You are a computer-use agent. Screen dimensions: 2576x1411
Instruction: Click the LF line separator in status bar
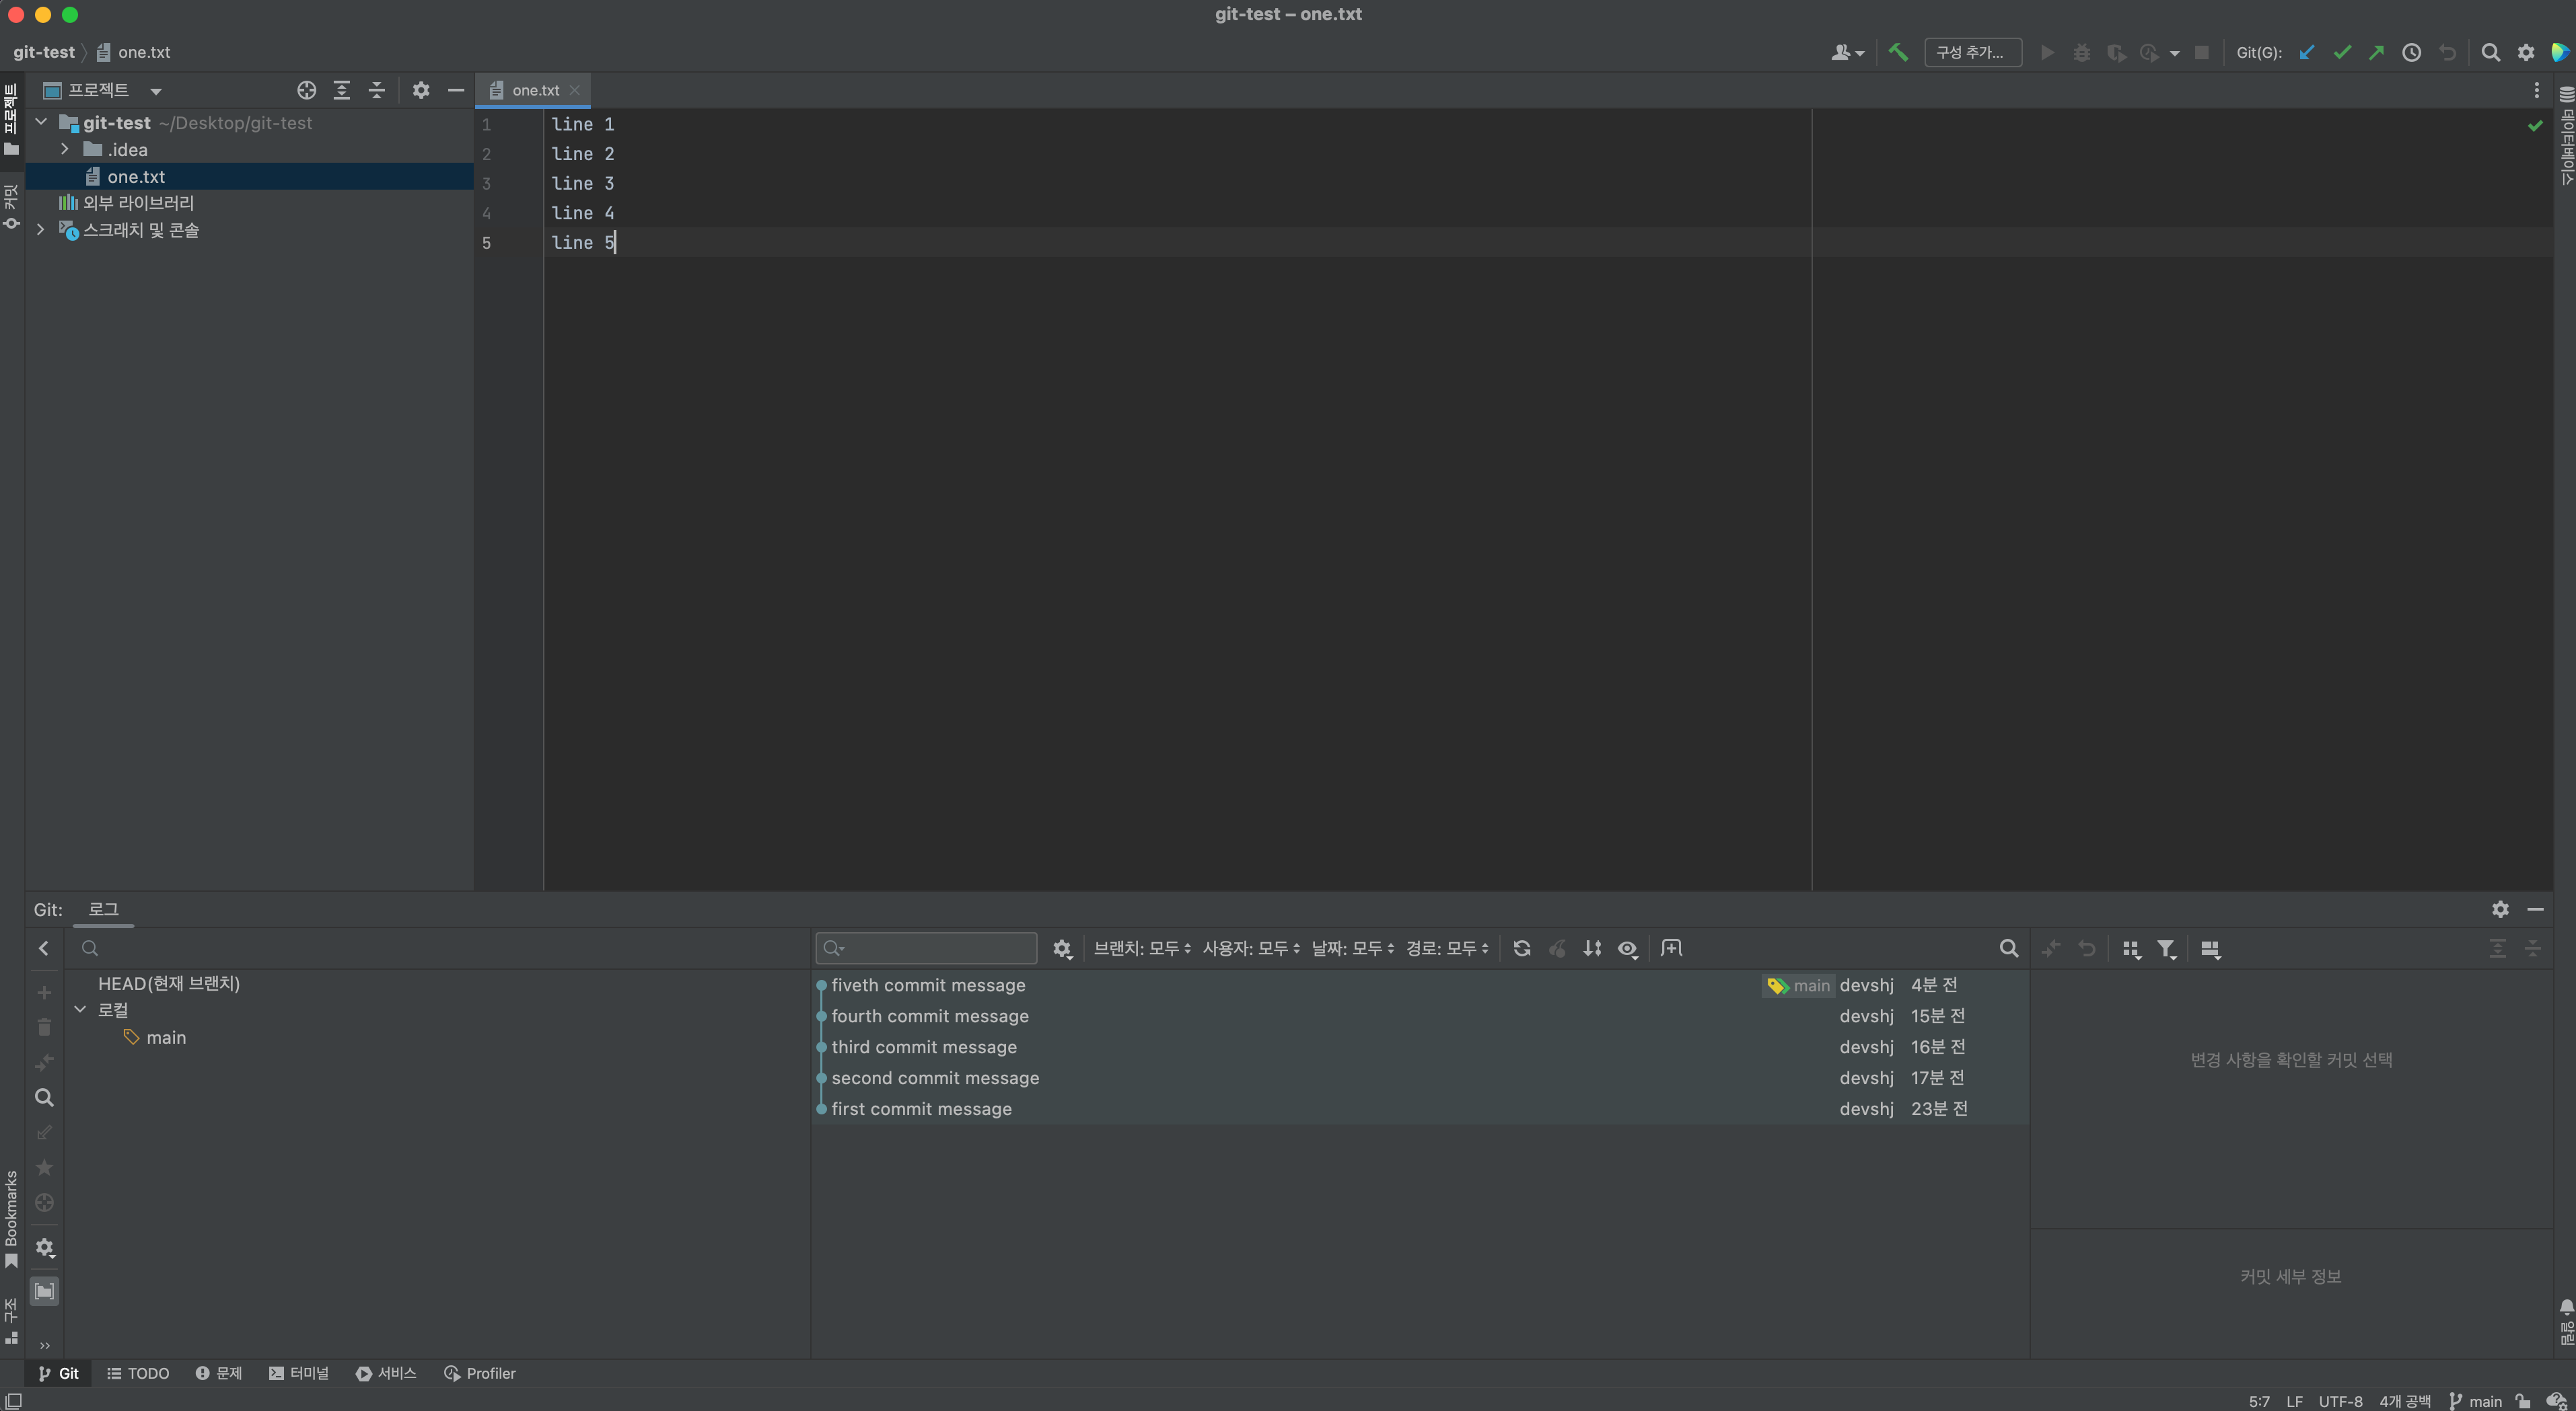2294,1401
